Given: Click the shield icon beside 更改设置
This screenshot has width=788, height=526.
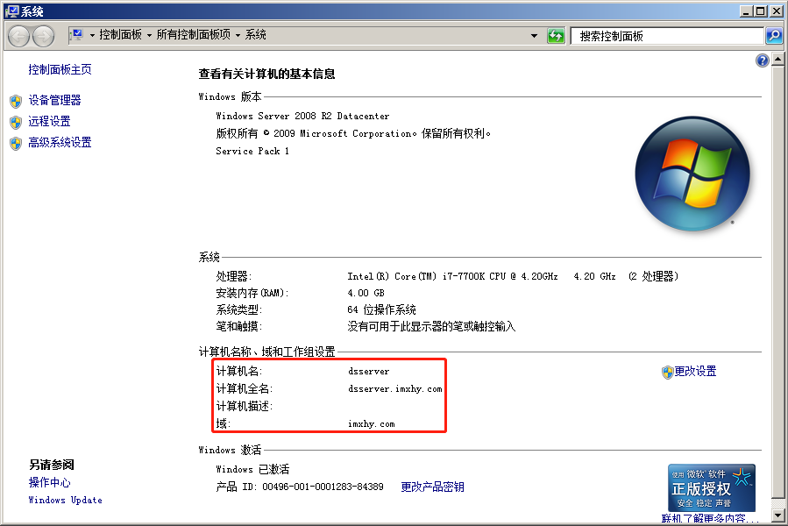Looking at the screenshot, I should tap(667, 372).
